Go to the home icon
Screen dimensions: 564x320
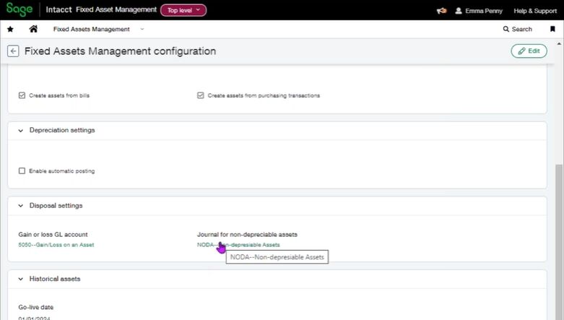[33, 29]
